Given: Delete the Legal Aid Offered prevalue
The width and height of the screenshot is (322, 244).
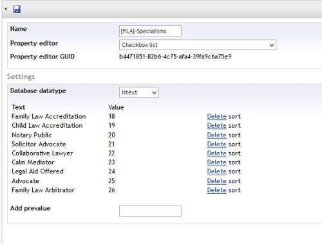Looking at the screenshot, I should [216, 171].
